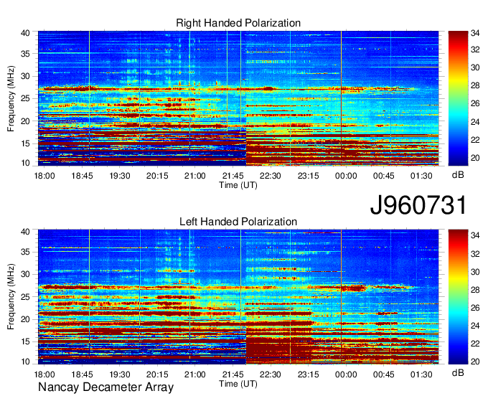This screenshot has width=488, height=396.
Task: Click the 30 MHz tick on the left-handed plot
Action: tap(25, 274)
